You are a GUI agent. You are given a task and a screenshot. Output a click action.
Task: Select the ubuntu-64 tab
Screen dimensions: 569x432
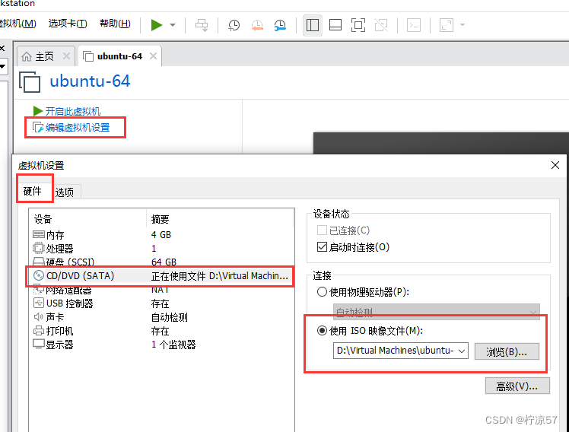click(x=119, y=56)
